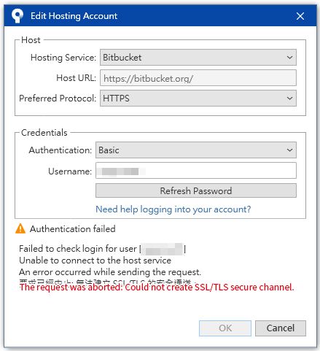Click the red SSL/TLS secure channel error message

pyautogui.click(x=157, y=288)
